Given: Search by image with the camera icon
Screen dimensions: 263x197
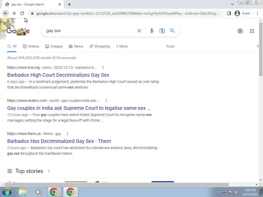Looking at the screenshot, I should [162, 31].
